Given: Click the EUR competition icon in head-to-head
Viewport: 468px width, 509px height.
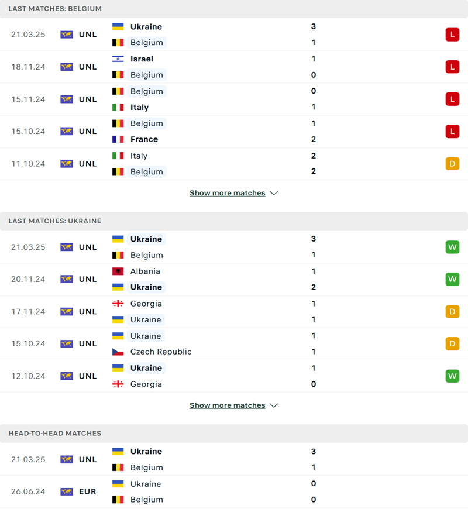Looking at the screenshot, I should click(x=67, y=492).
